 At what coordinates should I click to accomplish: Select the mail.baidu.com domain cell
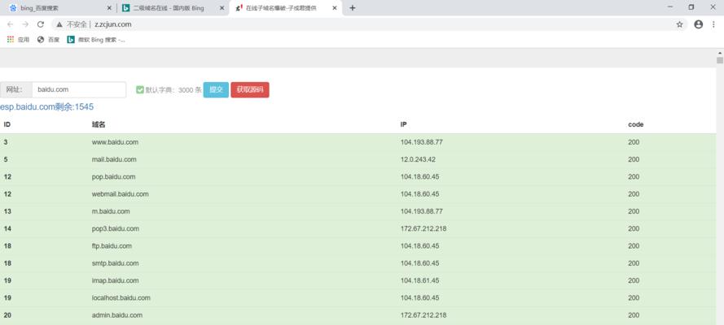coord(114,159)
